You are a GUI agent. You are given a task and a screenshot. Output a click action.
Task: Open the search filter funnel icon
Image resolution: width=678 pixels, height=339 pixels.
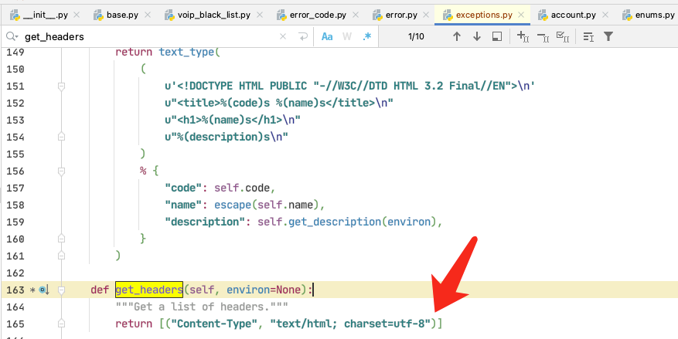tap(608, 37)
